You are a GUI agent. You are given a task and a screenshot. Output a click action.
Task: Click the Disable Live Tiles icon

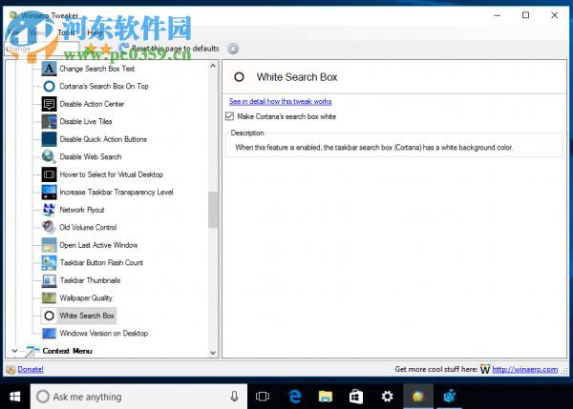[49, 121]
